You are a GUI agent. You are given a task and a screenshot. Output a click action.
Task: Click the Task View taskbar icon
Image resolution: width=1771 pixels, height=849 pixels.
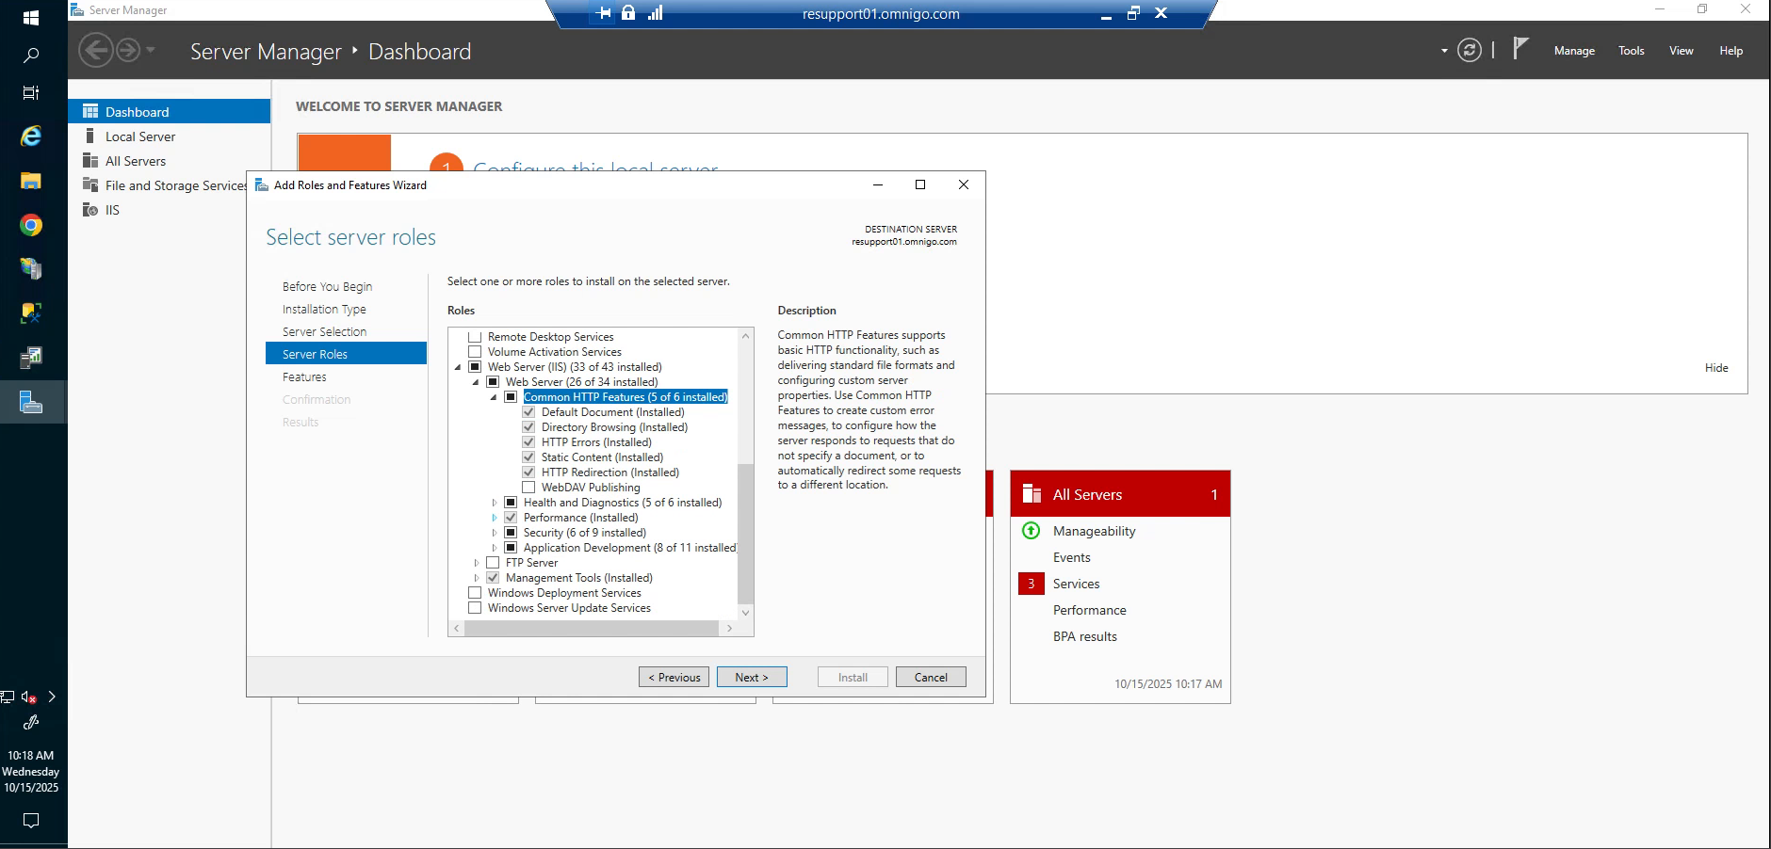pos(31,92)
